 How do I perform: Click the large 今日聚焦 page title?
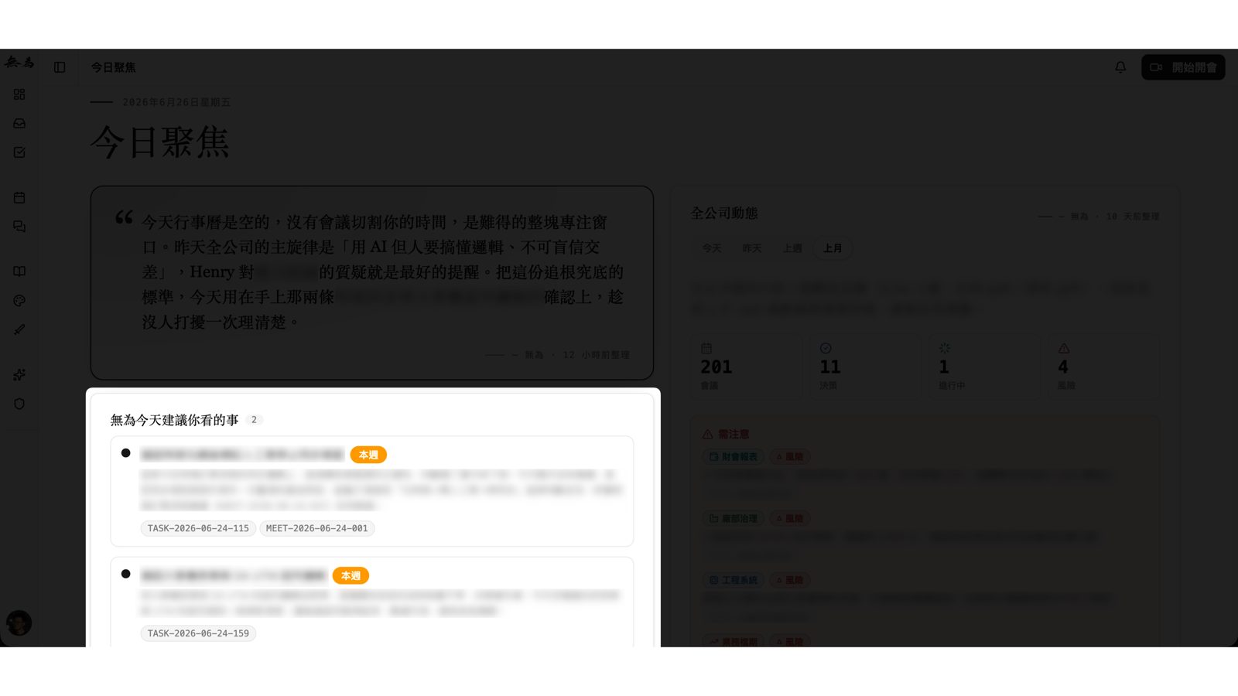pos(159,142)
